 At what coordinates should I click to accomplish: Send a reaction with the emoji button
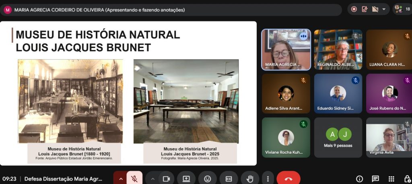[208, 179]
